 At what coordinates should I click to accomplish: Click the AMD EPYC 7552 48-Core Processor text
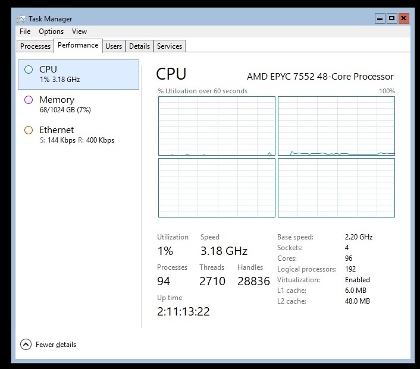pyautogui.click(x=320, y=77)
